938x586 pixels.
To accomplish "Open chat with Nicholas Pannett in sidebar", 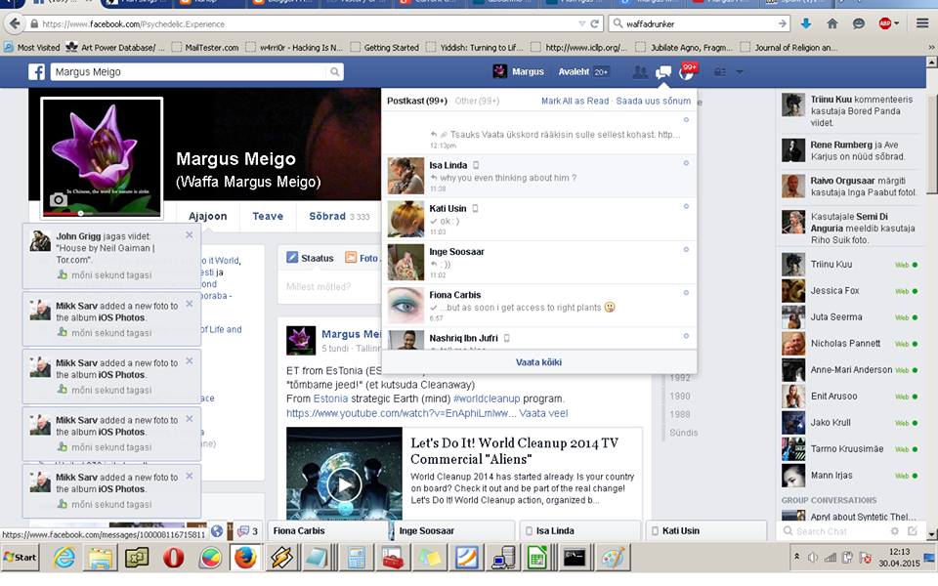I will [849, 343].
